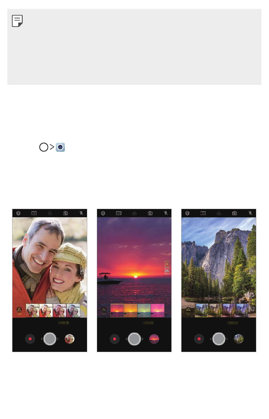Tap the flash icon on sunset screen
This screenshot has height=419, width=269.
pos(166,213)
